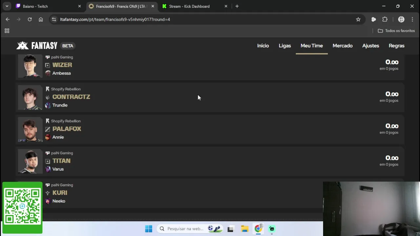
Task: Click Neeko champion icon
Action: tap(48, 201)
